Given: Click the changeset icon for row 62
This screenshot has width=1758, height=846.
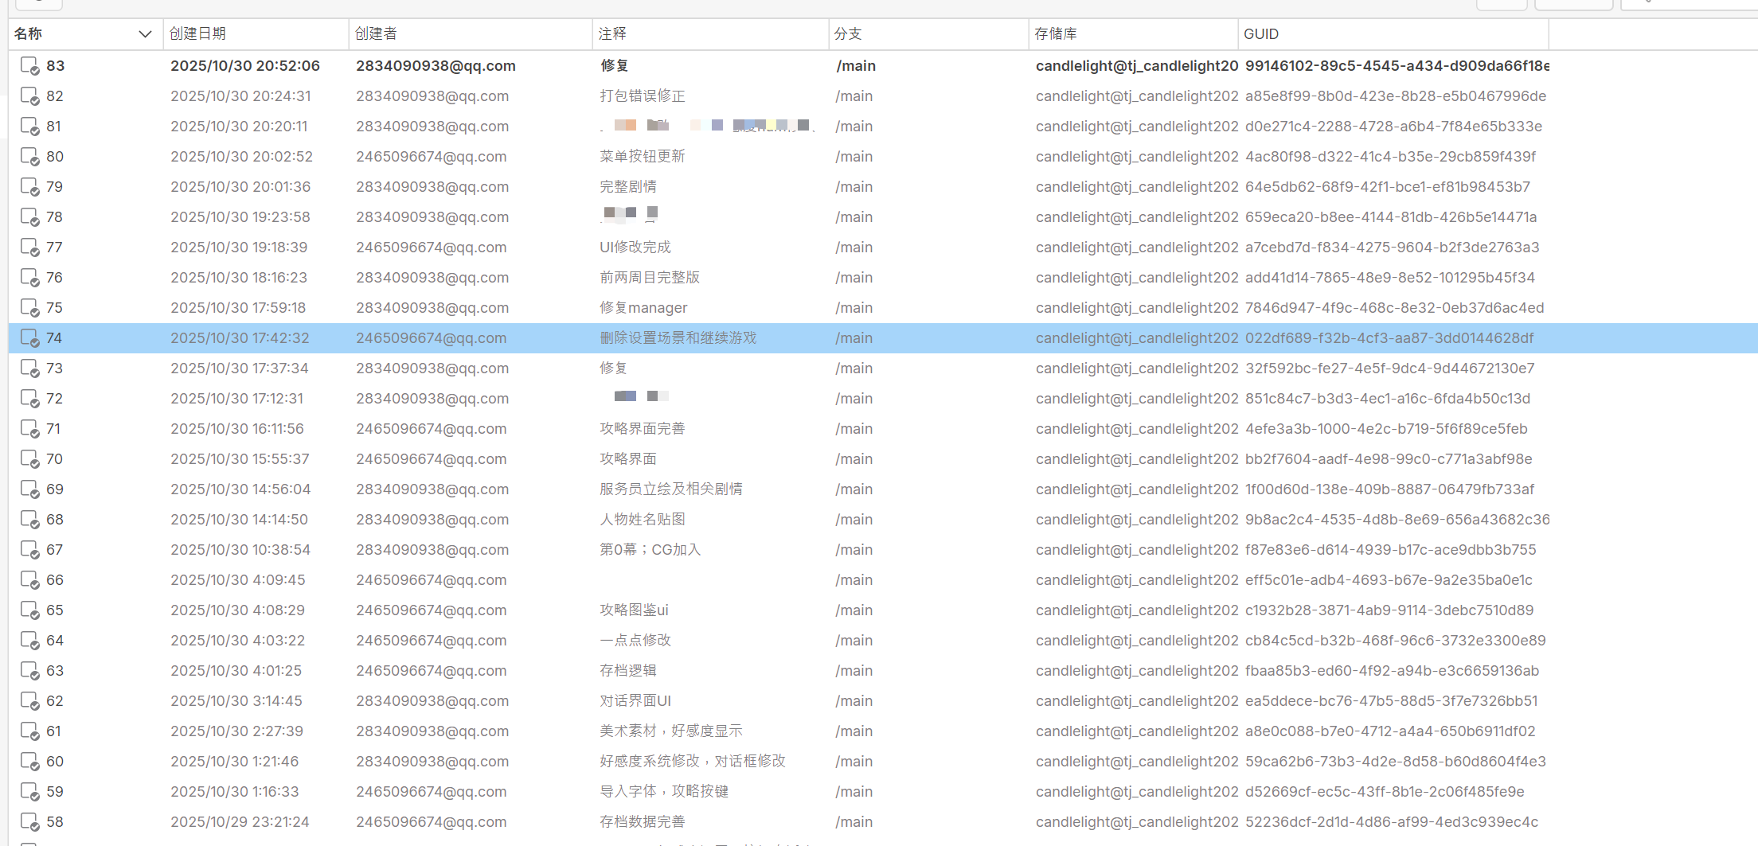Looking at the screenshot, I should coord(29,701).
